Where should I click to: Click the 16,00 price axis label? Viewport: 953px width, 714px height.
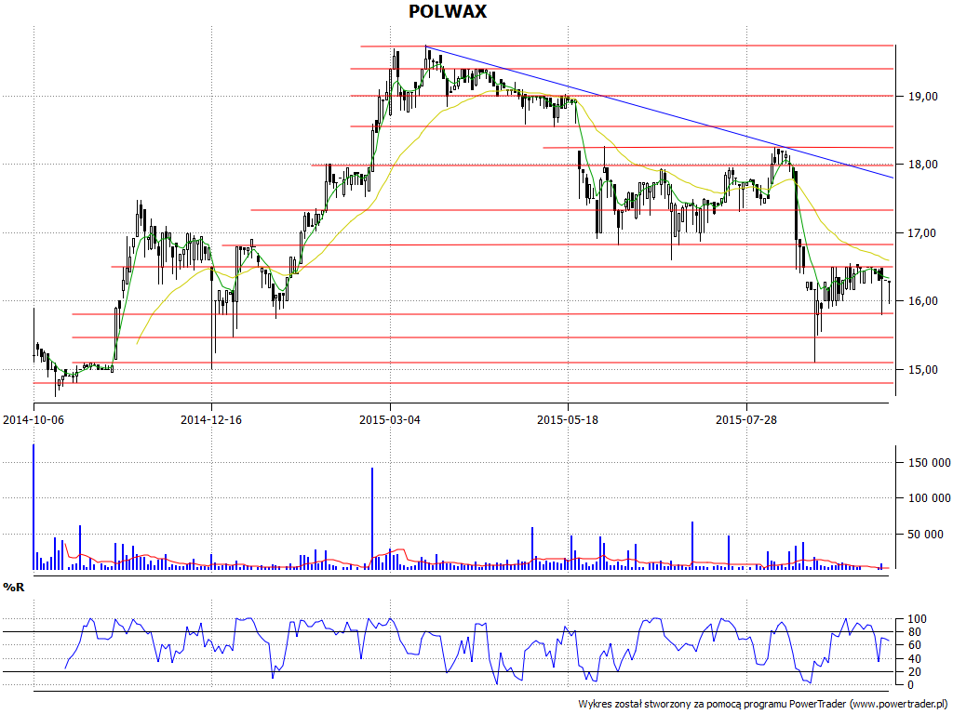pos(922,301)
